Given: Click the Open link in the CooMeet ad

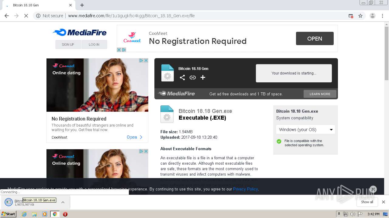Looking at the screenshot, I should click(x=135, y=137).
